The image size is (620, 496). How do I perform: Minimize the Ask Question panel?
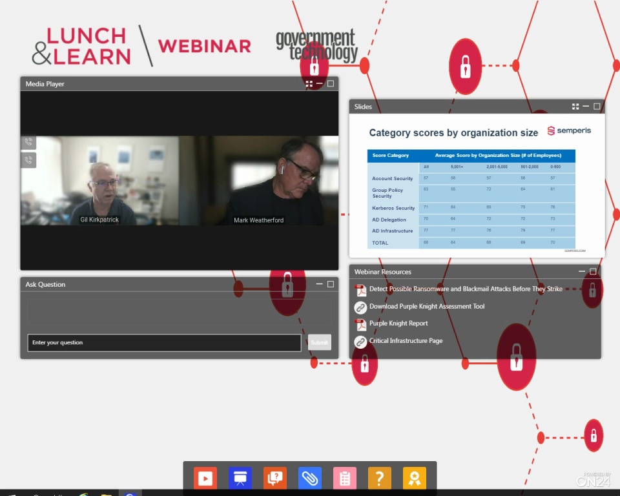[x=320, y=284]
